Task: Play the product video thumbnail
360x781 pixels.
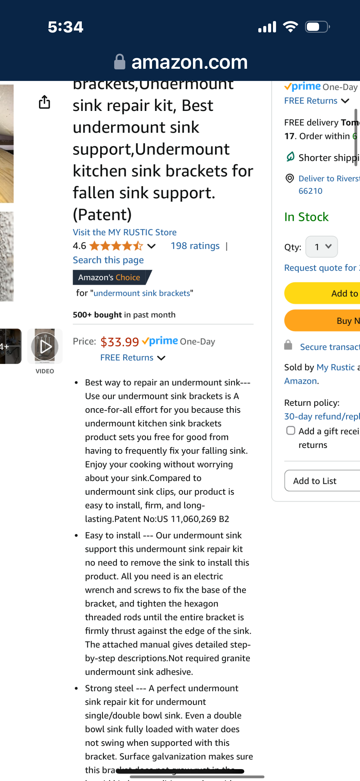Action: (45, 346)
